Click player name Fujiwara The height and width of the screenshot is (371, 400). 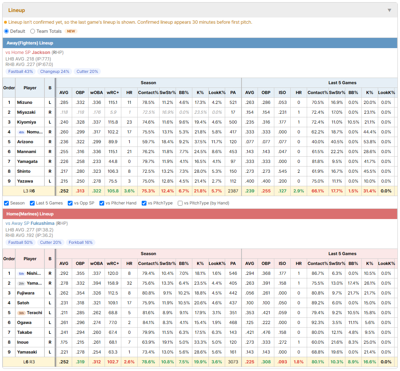pyautogui.click(x=26, y=293)
